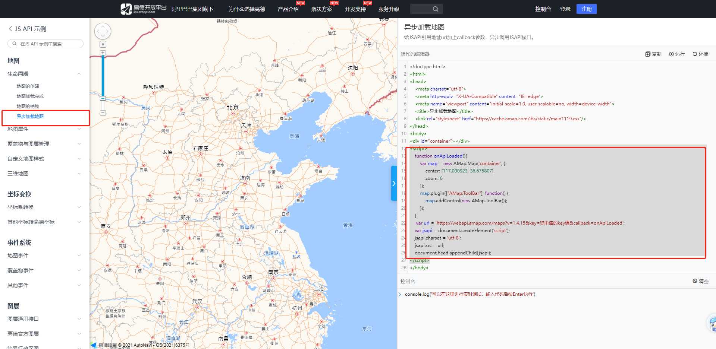Click the 石家庄 city marker on the map
This screenshot has height=349, width=716.
(x=201, y=154)
